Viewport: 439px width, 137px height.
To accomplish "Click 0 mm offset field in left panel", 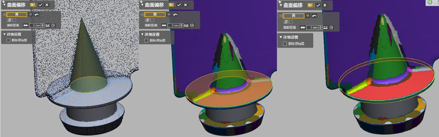I will tap(35, 25).
